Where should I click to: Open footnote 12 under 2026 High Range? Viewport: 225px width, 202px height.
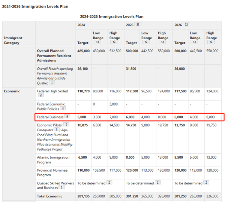[211, 42]
